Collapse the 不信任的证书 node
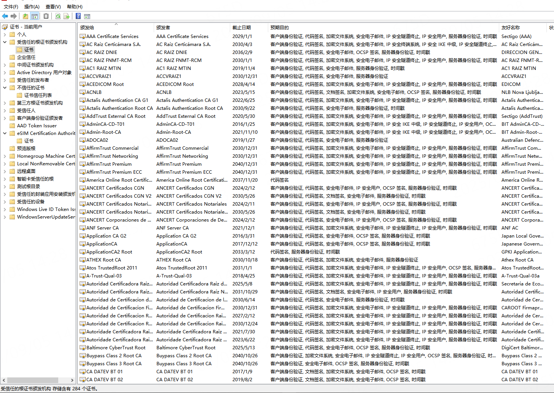 [x=5, y=87]
